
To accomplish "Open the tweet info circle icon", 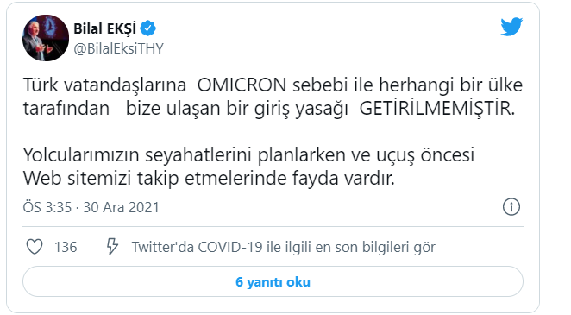I will click(x=511, y=207).
